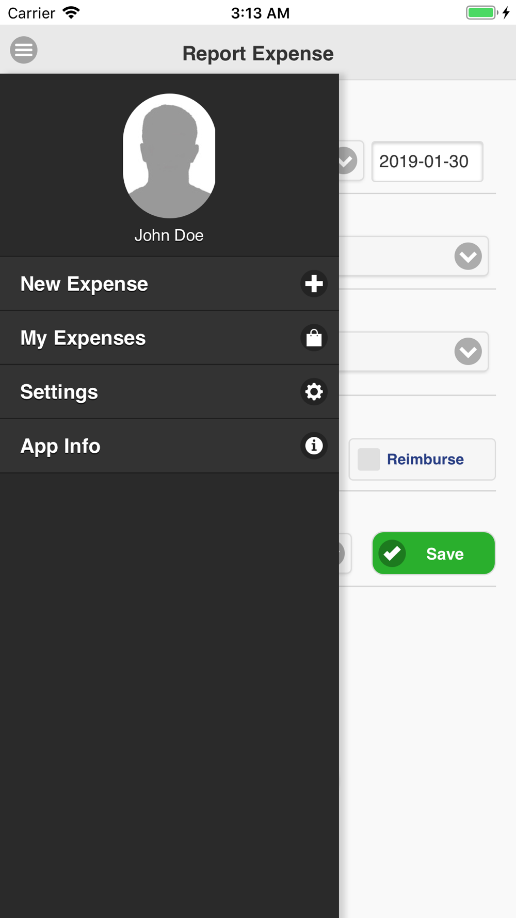Click the John Doe username text

pyautogui.click(x=169, y=235)
